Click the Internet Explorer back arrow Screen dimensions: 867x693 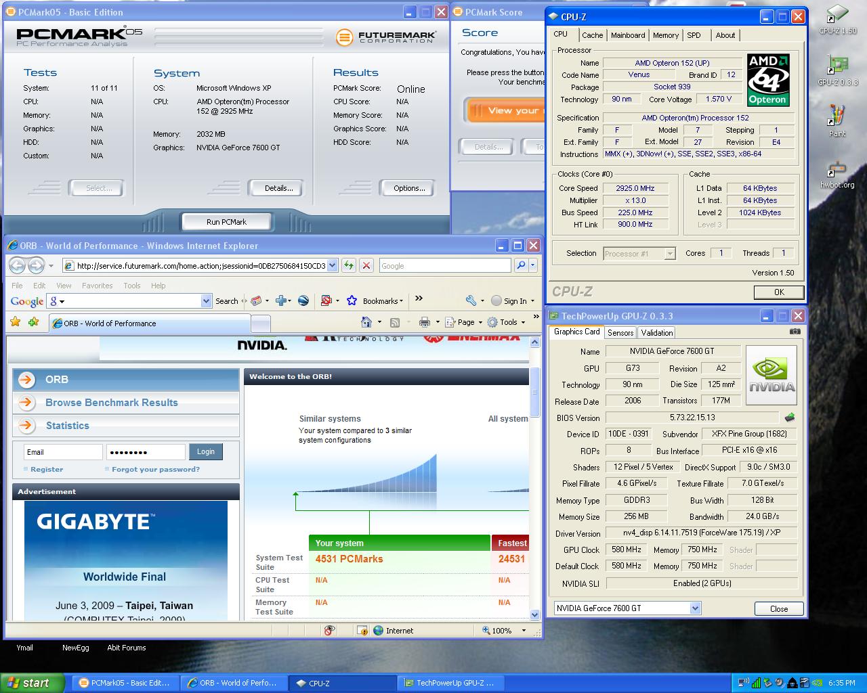point(18,265)
